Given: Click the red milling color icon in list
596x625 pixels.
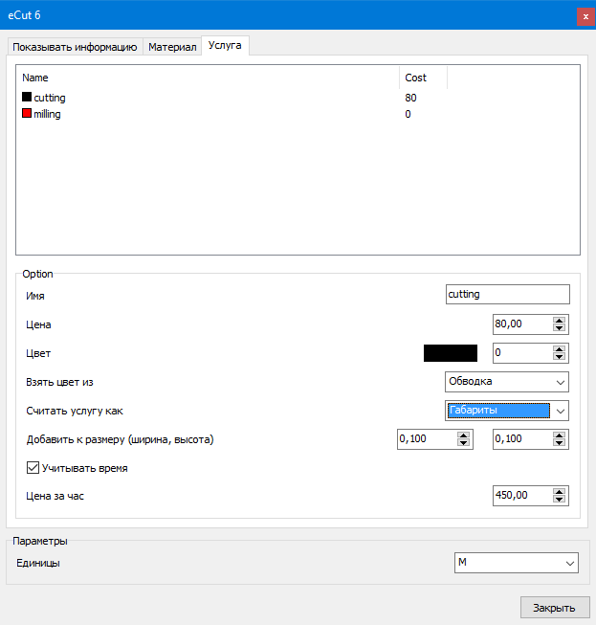Looking at the screenshot, I should tap(27, 114).
